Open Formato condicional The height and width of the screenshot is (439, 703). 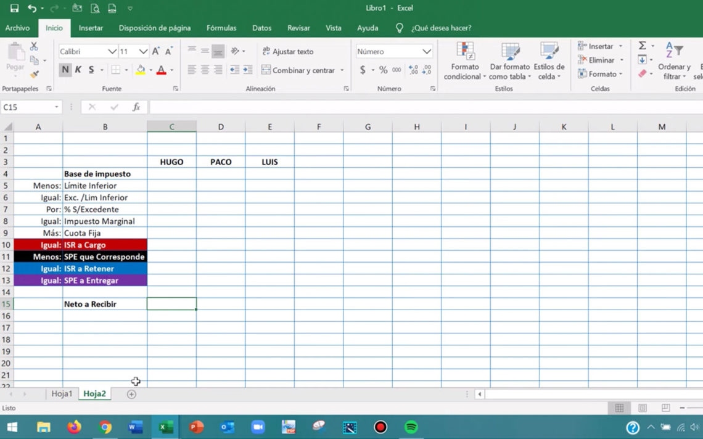click(x=464, y=60)
